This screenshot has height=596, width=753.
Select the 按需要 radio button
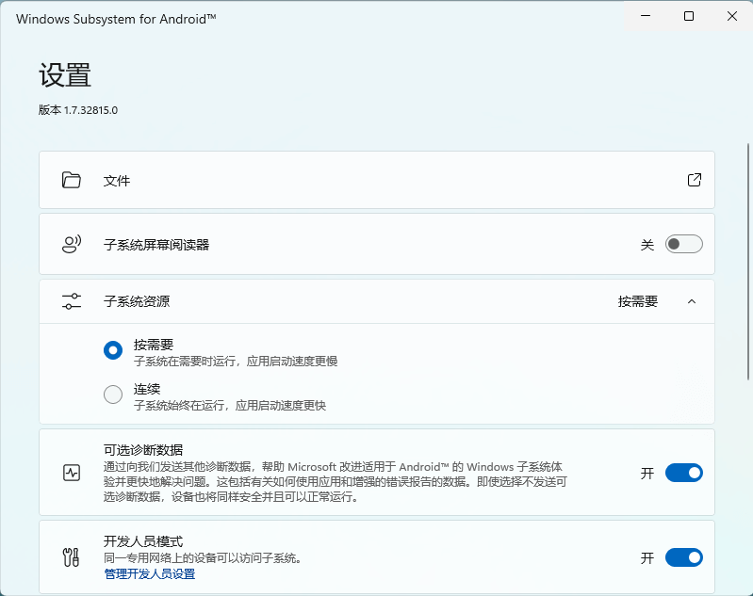pos(113,351)
